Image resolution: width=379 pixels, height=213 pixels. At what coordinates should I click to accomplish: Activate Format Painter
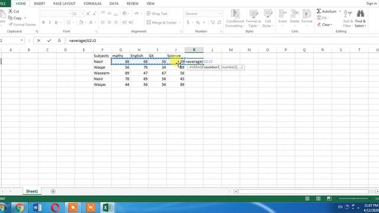tap(23, 24)
